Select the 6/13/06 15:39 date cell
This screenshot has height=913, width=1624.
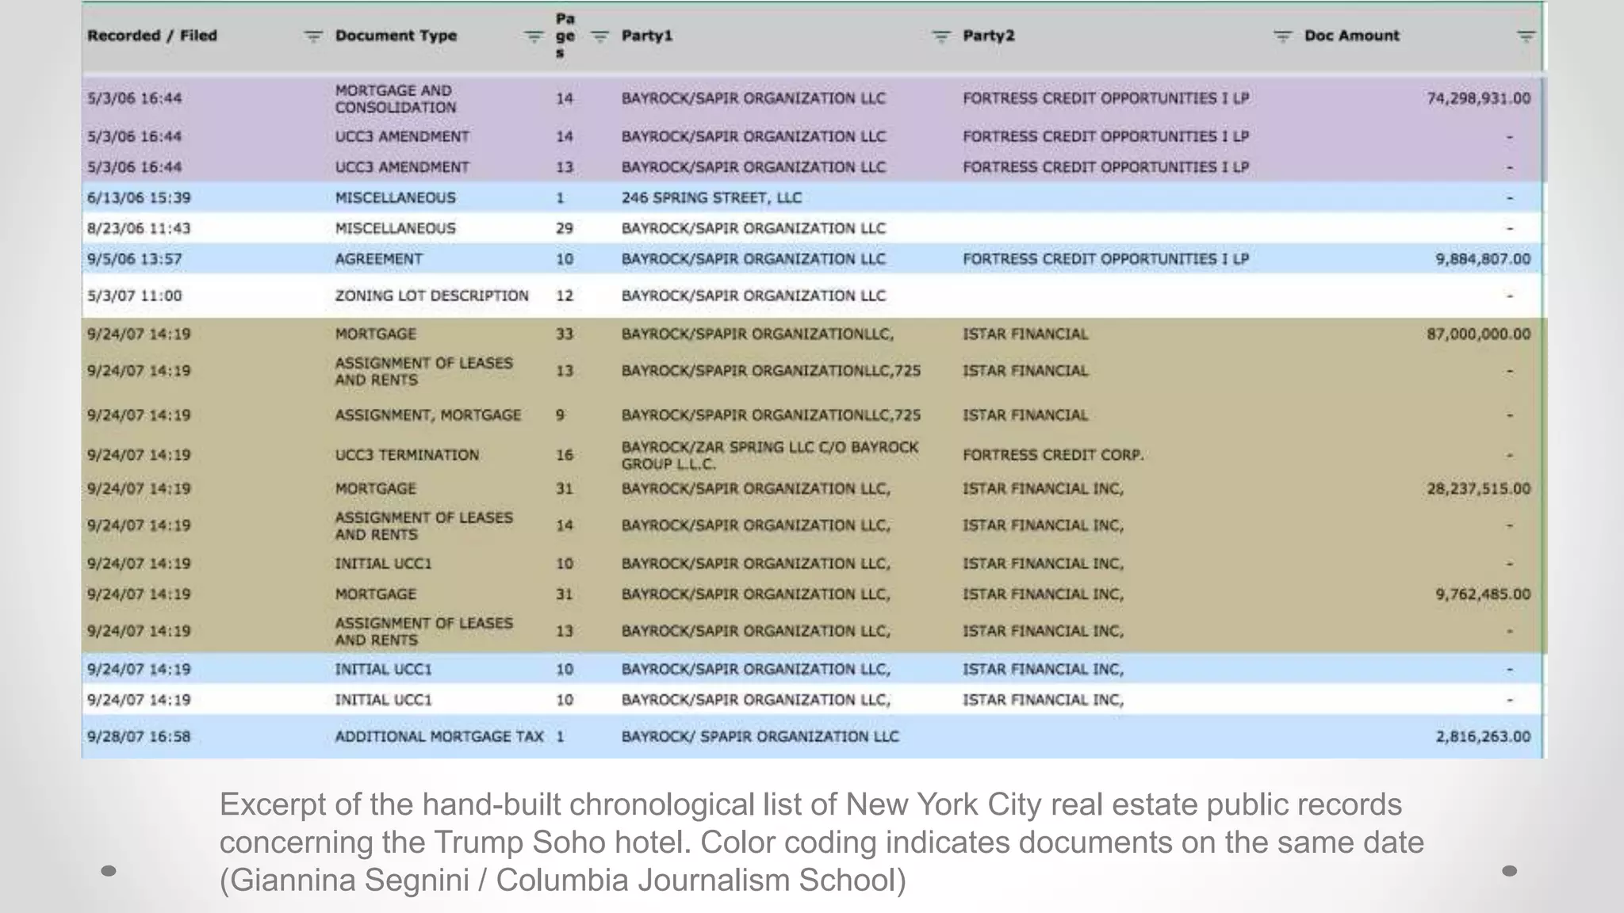pos(139,197)
